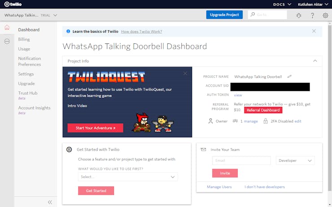The width and height of the screenshot is (332, 207).
Task: Focus the Email invite field
Action: 241,161
